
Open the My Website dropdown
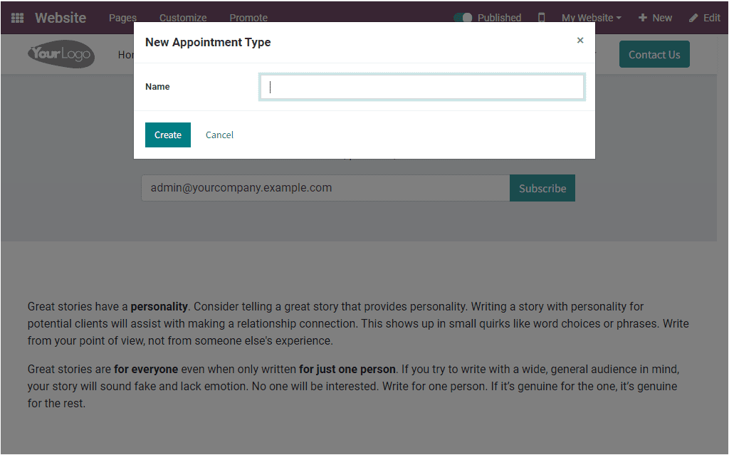(x=591, y=17)
